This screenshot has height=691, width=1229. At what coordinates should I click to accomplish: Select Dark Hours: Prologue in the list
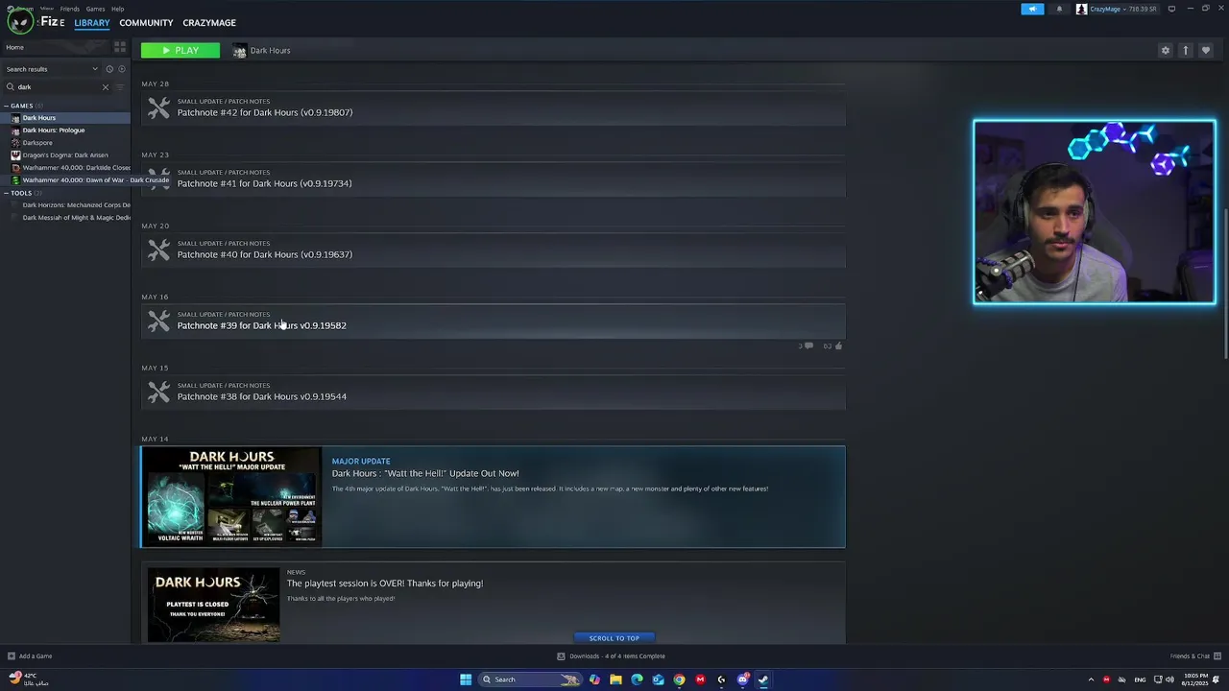pyautogui.click(x=65, y=131)
